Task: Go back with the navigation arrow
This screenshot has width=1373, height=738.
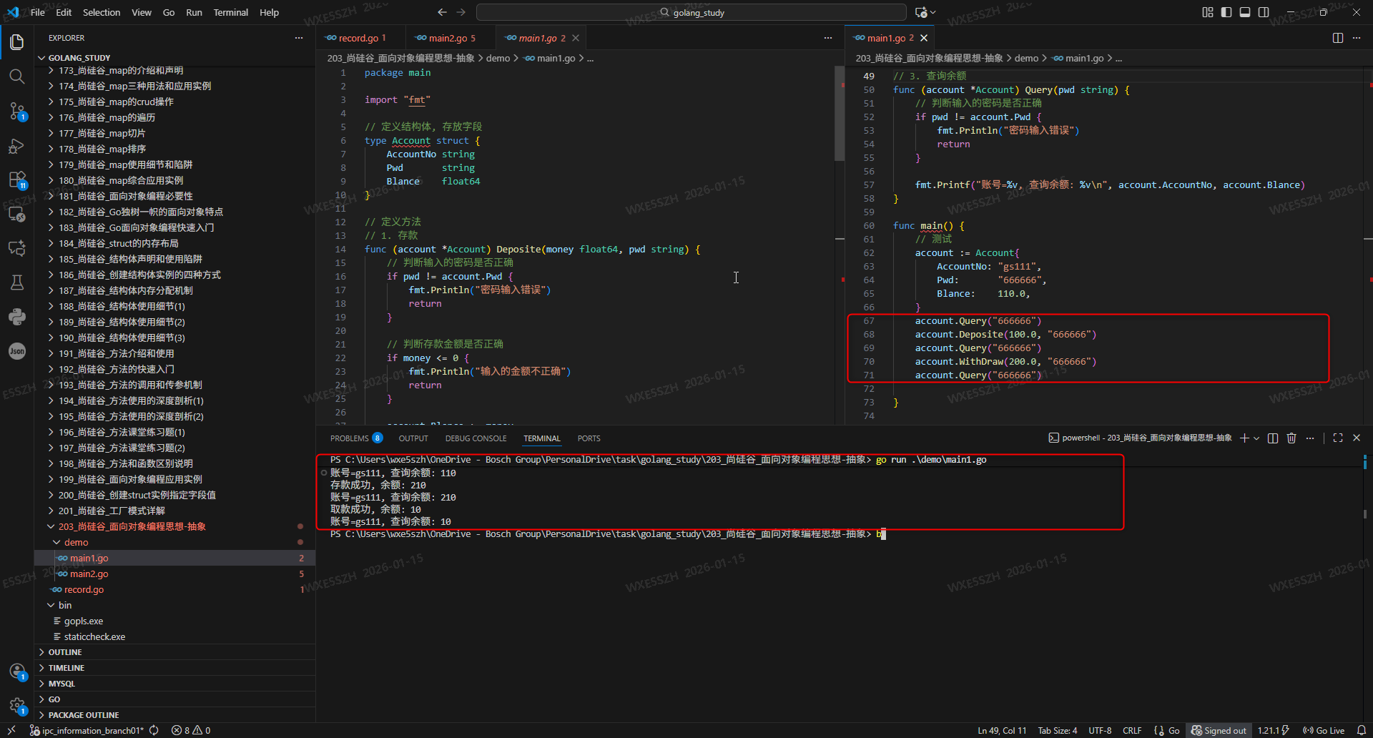Action: (442, 12)
